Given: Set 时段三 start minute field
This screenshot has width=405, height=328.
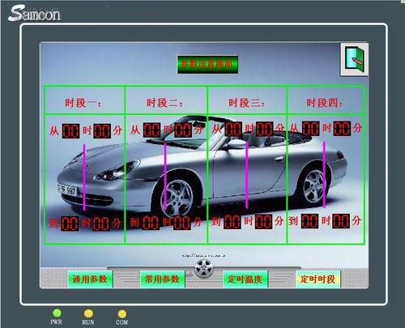Looking at the screenshot, I should point(265,129).
